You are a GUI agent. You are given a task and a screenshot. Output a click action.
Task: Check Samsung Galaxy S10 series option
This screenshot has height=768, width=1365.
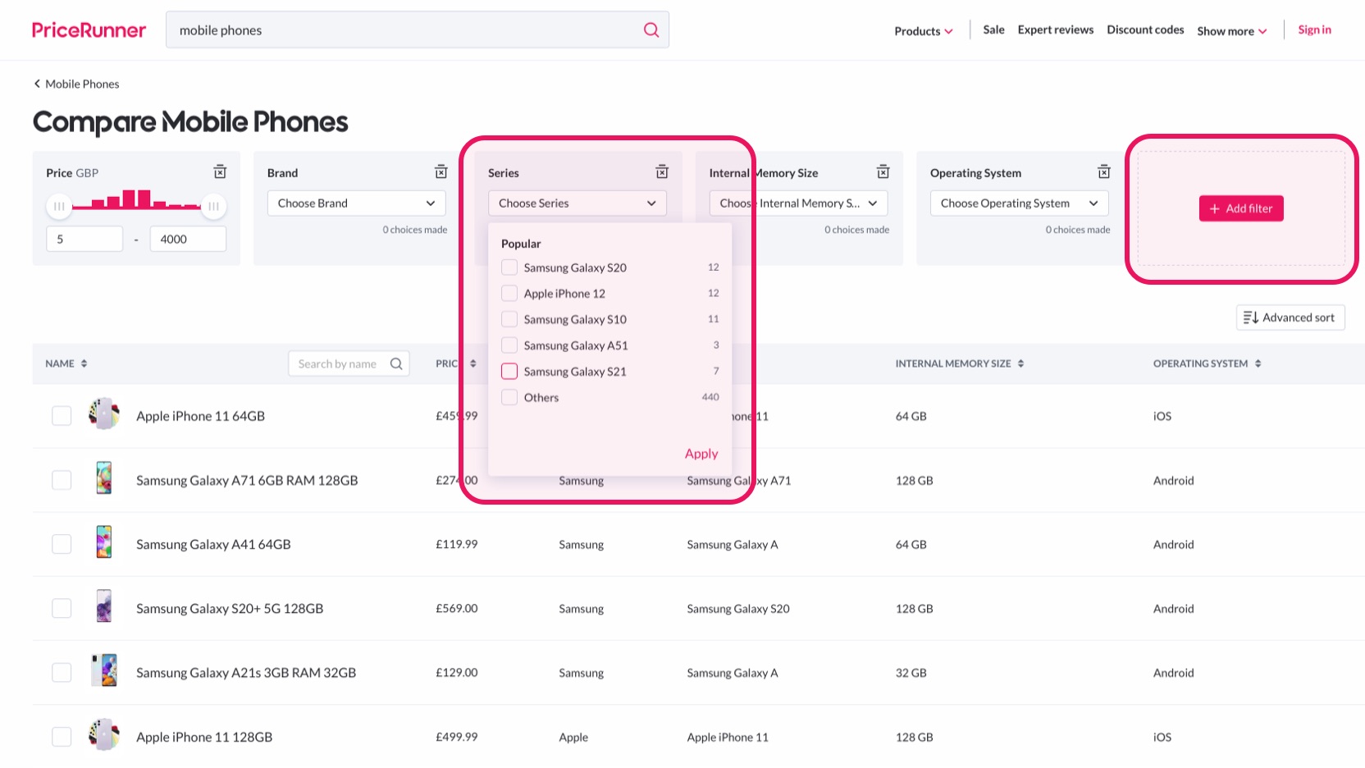pos(509,319)
